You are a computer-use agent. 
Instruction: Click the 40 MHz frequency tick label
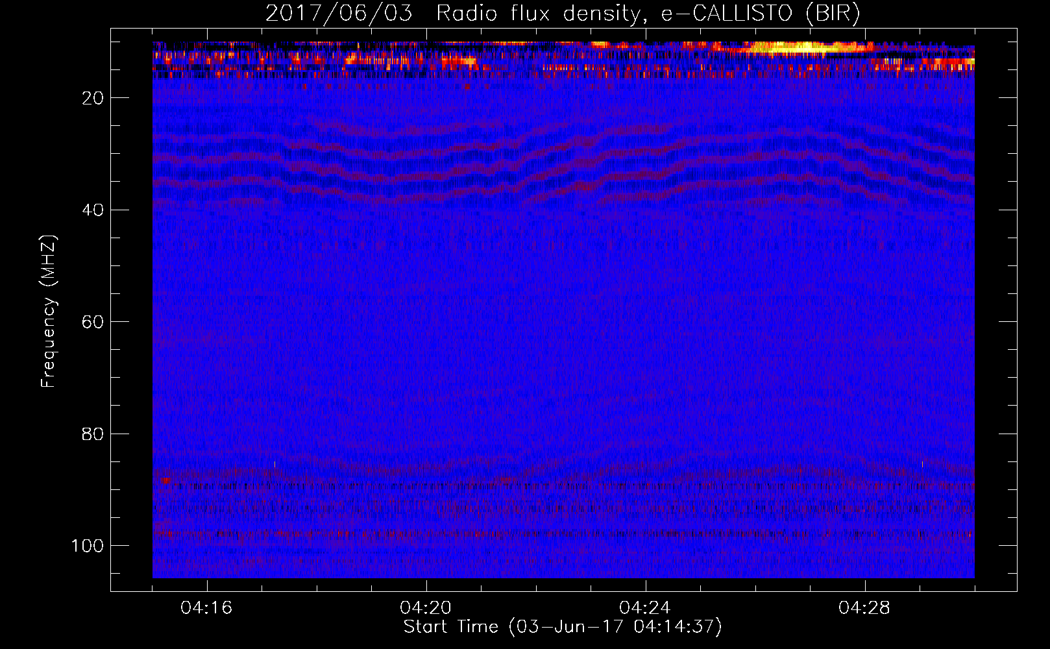tap(93, 210)
